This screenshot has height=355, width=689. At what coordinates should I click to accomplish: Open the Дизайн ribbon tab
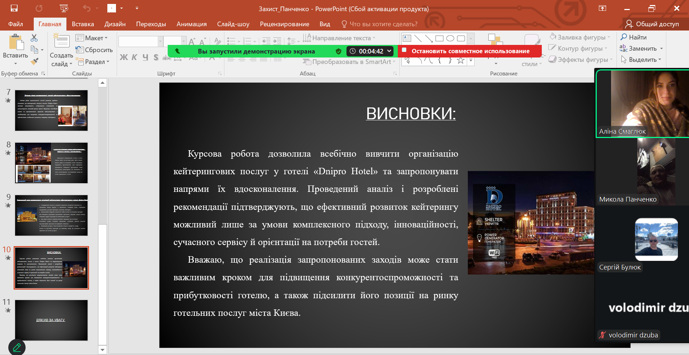tap(115, 24)
